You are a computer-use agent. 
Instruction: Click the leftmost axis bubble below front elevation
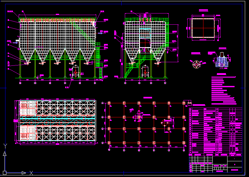(21, 83)
